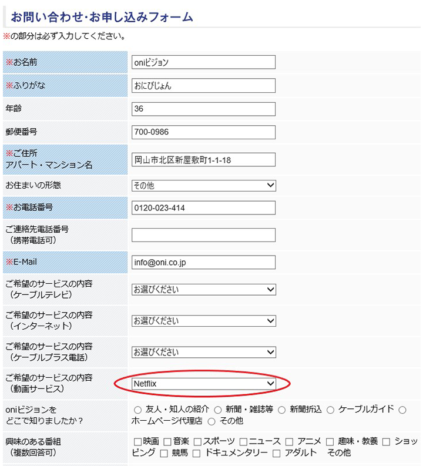Expand the ケーブルテレビ service dropdown

204,290
